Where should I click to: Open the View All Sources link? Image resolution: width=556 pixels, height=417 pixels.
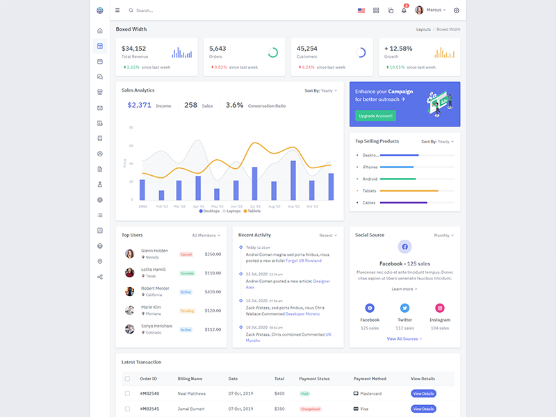point(404,338)
